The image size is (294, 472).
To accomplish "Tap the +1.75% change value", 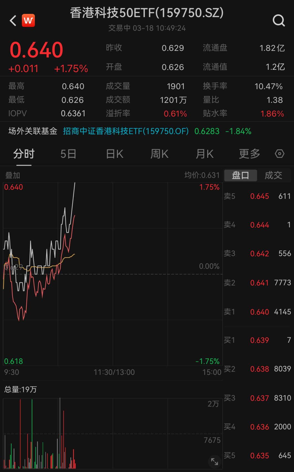I will pyautogui.click(x=71, y=69).
